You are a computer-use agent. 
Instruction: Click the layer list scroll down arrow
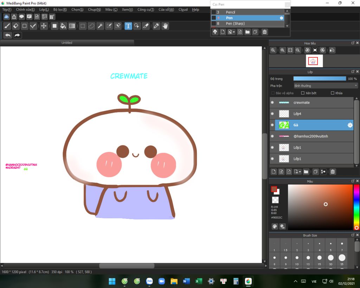click(356, 166)
